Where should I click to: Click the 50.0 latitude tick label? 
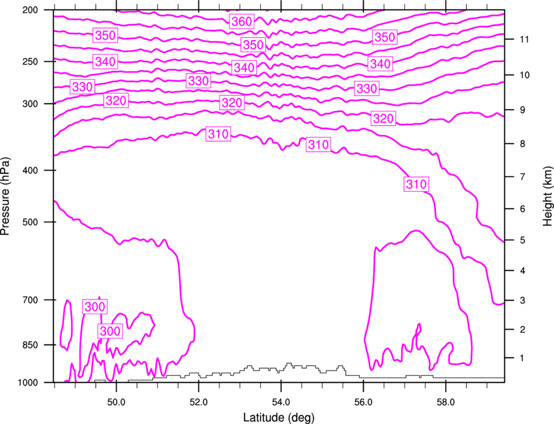pos(116,402)
